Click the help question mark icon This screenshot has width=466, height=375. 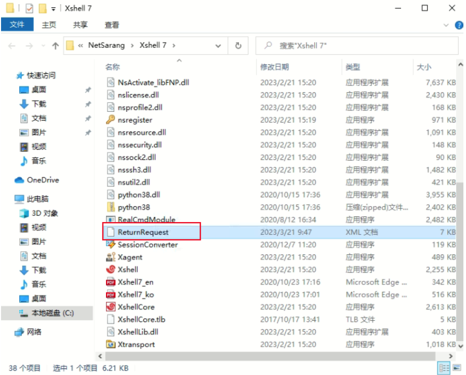pyautogui.click(x=459, y=25)
